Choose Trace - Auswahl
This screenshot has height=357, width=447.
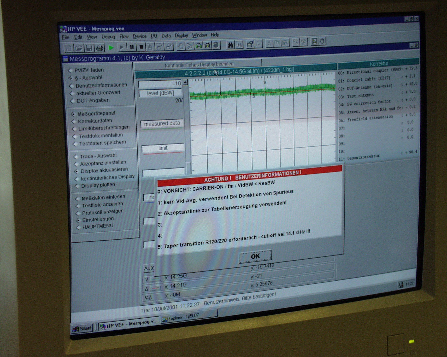pos(95,156)
